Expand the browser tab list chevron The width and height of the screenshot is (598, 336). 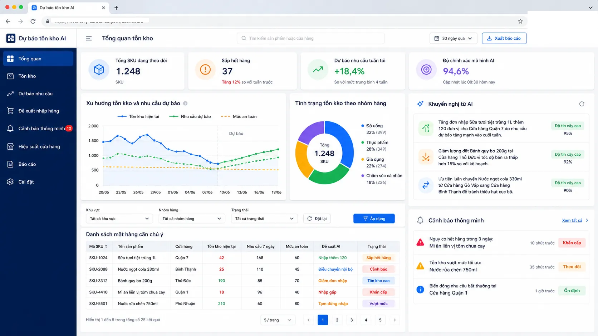click(x=590, y=7)
